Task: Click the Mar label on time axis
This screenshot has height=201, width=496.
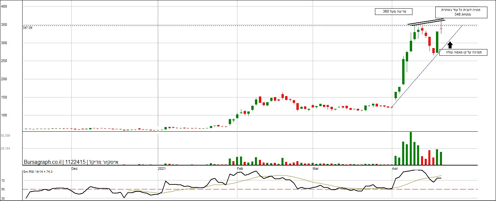Action: coord(316,168)
